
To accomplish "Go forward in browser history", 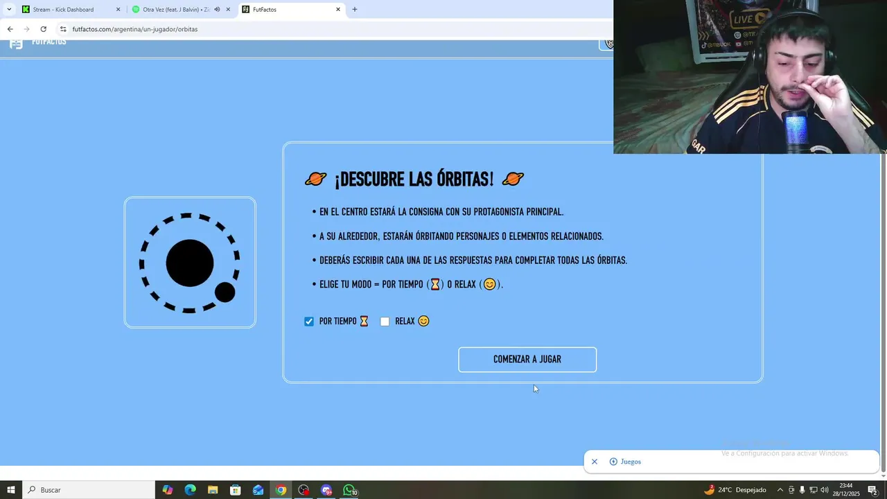I will click(26, 29).
